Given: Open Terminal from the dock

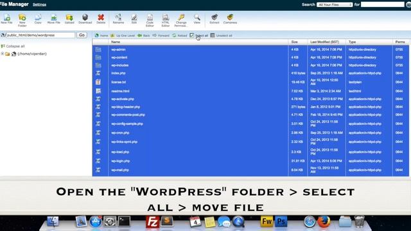Looking at the screenshot, I should point(124,221).
